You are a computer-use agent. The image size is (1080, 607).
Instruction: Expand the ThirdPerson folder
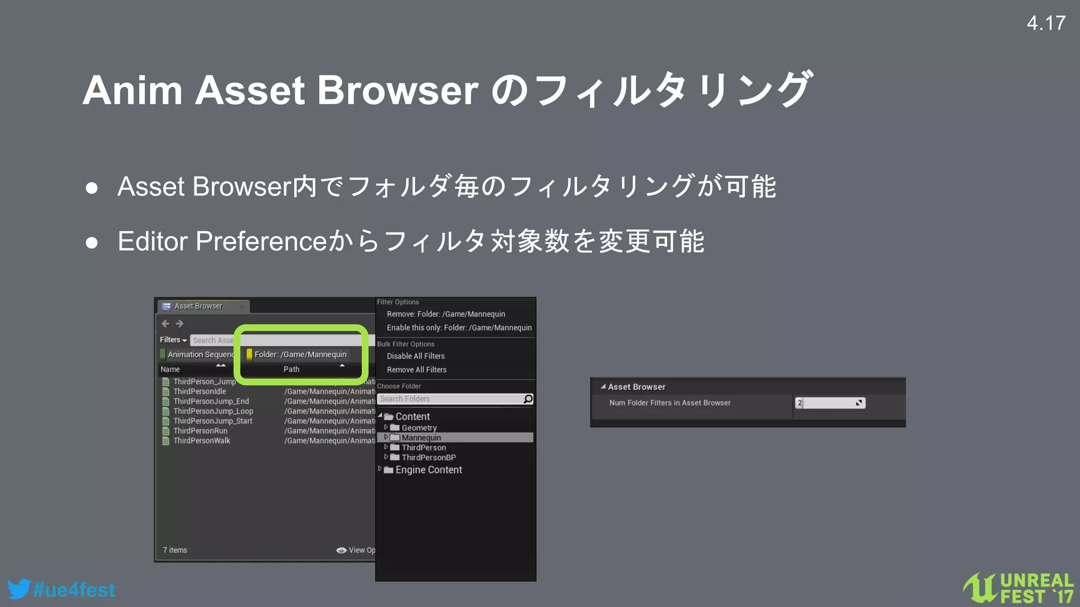pyautogui.click(x=386, y=447)
